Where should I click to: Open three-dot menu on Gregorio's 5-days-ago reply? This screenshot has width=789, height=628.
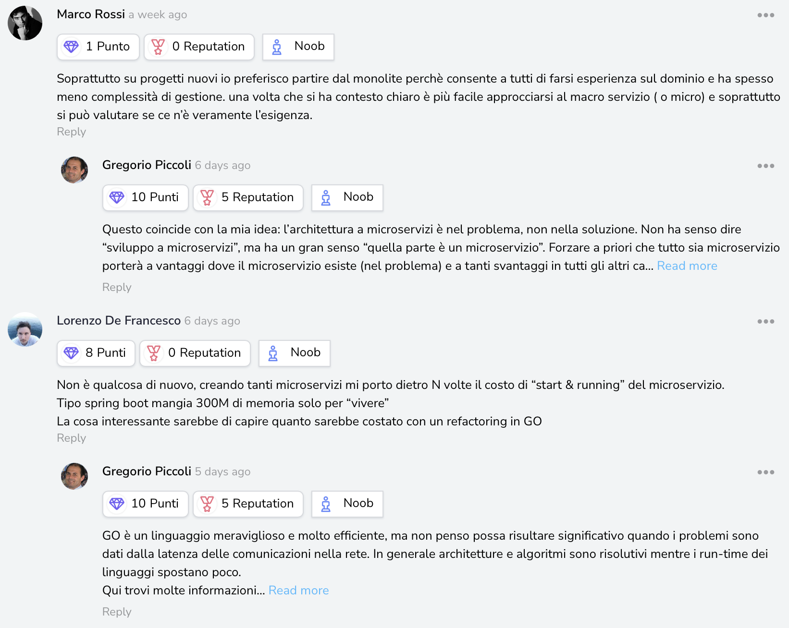point(765,472)
